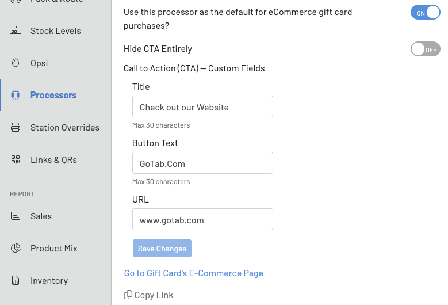
Task: Click the Product Mix pie icon
Action: [x=16, y=249]
